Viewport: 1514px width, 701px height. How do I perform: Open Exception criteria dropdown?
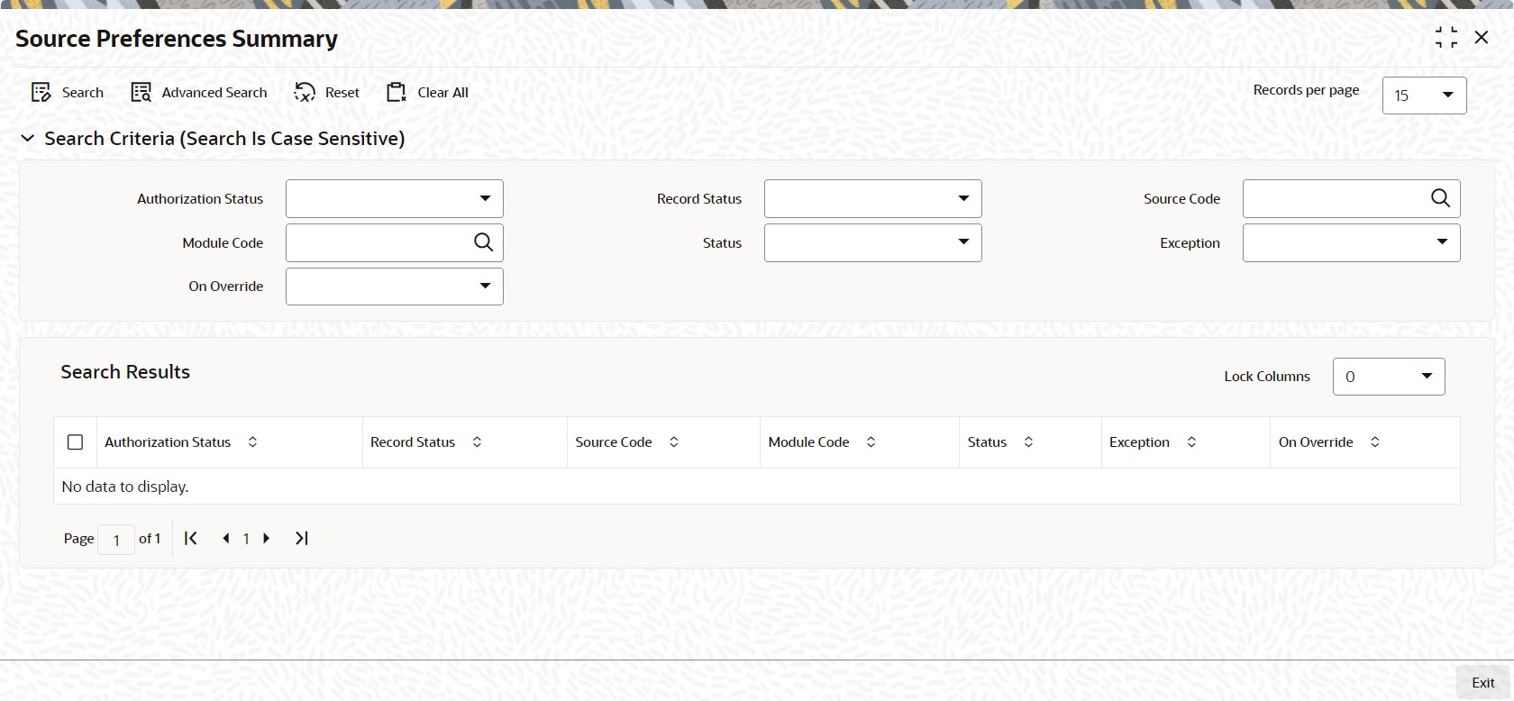coord(1352,242)
